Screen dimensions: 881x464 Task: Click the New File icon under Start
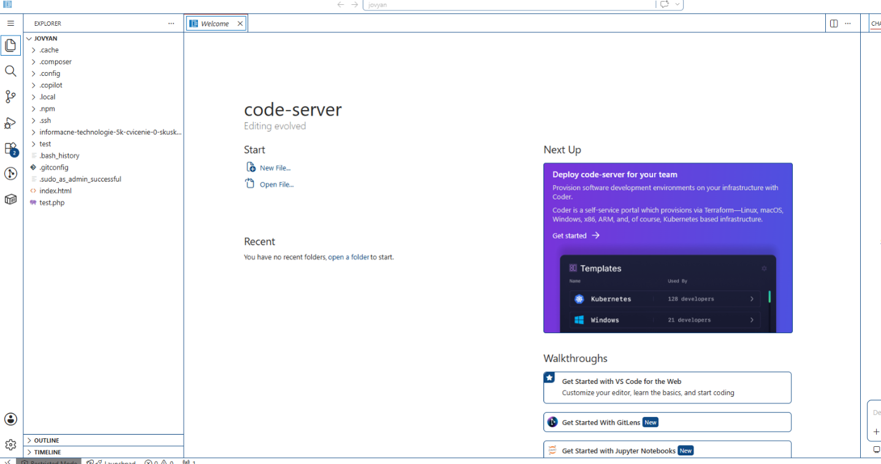(x=250, y=167)
